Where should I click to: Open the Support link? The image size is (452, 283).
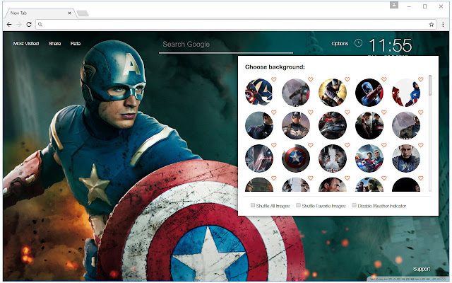pos(421,269)
